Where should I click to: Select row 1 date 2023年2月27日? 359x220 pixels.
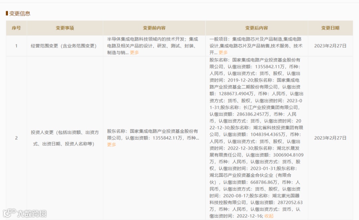(x=330, y=46)
